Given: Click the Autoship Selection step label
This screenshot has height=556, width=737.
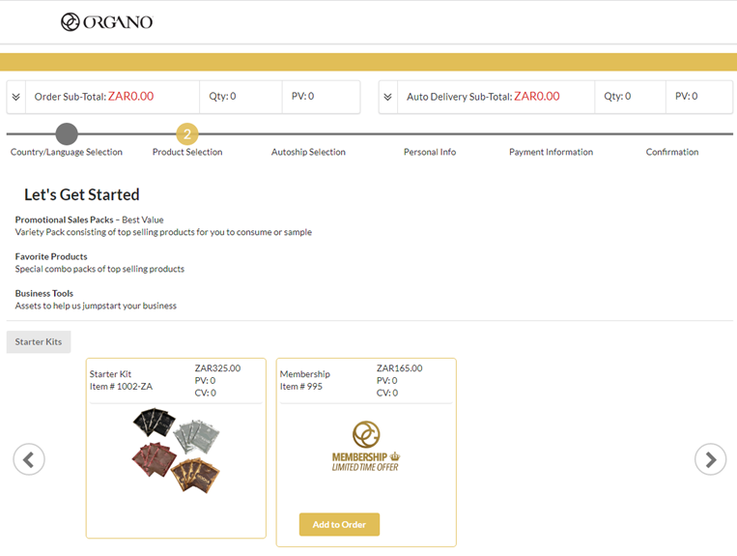Looking at the screenshot, I should (308, 152).
